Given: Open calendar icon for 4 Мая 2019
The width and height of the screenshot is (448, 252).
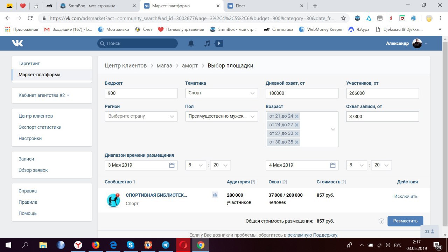Looking at the screenshot, I should pyautogui.click(x=333, y=165).
